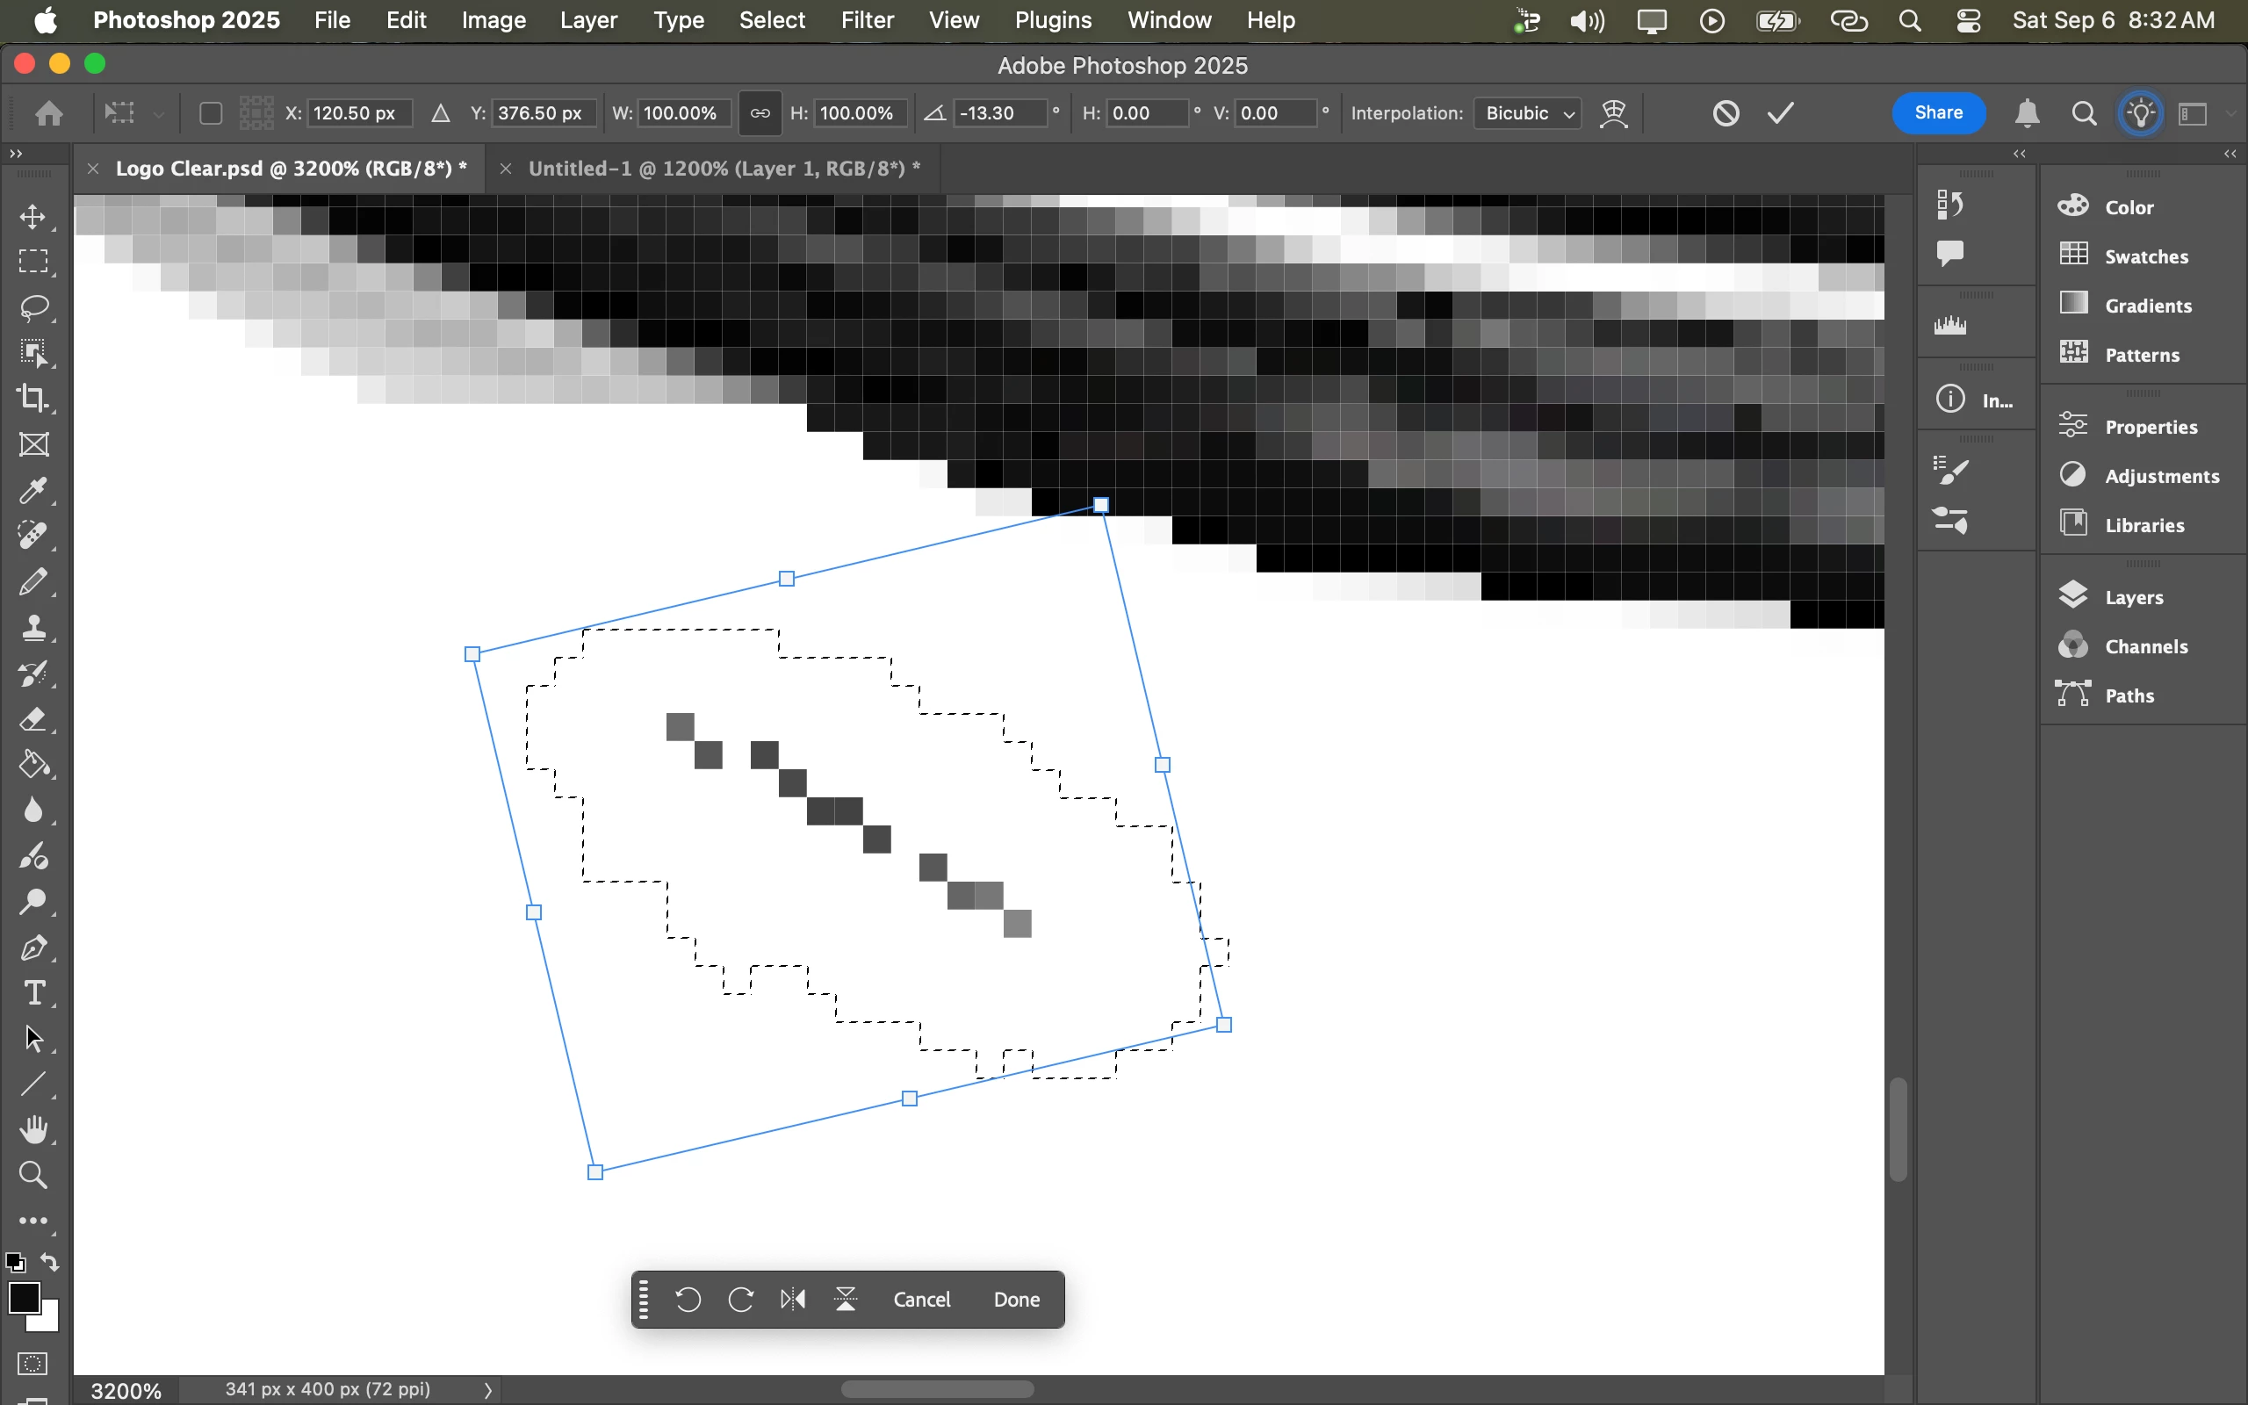Open the Filter menu
Screen dimensions: 2248x1405
pos(867,20)
